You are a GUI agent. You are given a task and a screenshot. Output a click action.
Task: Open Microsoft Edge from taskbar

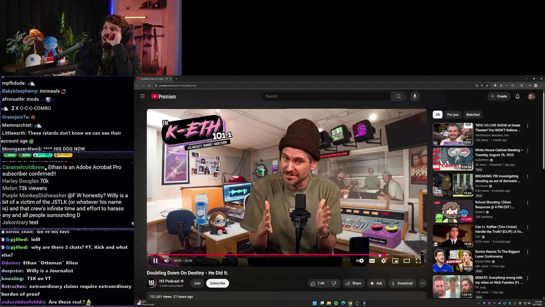pyautogui.click(x=343, y=303)
